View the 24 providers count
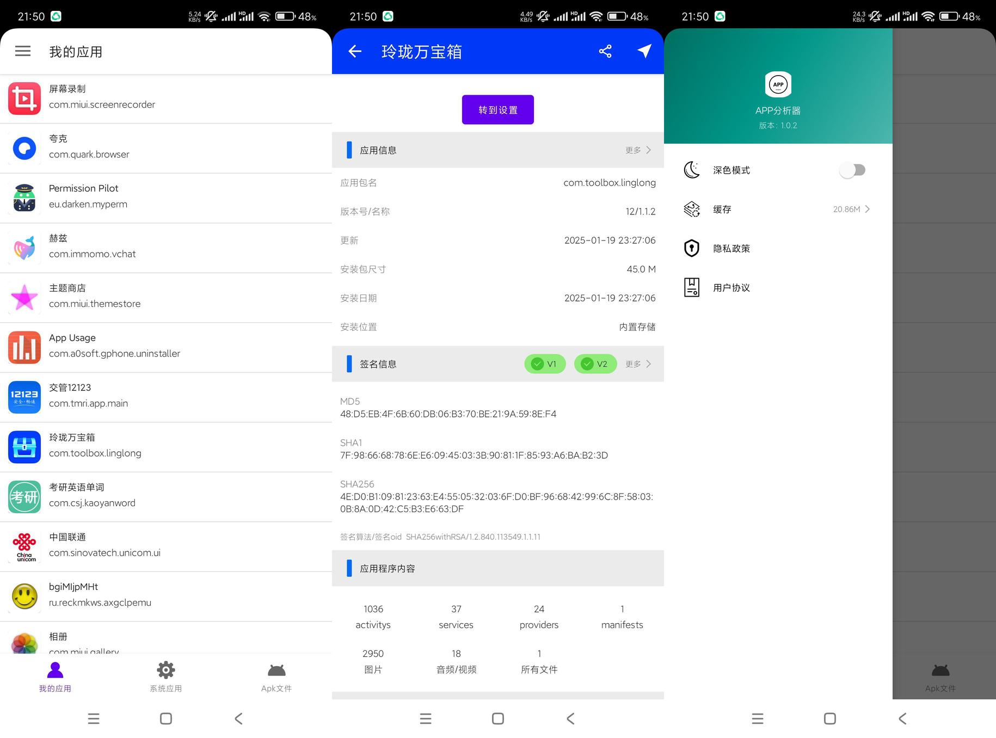The height and width of the screenshot is (738, 996). pyautogui.click(x=539, y=617)
